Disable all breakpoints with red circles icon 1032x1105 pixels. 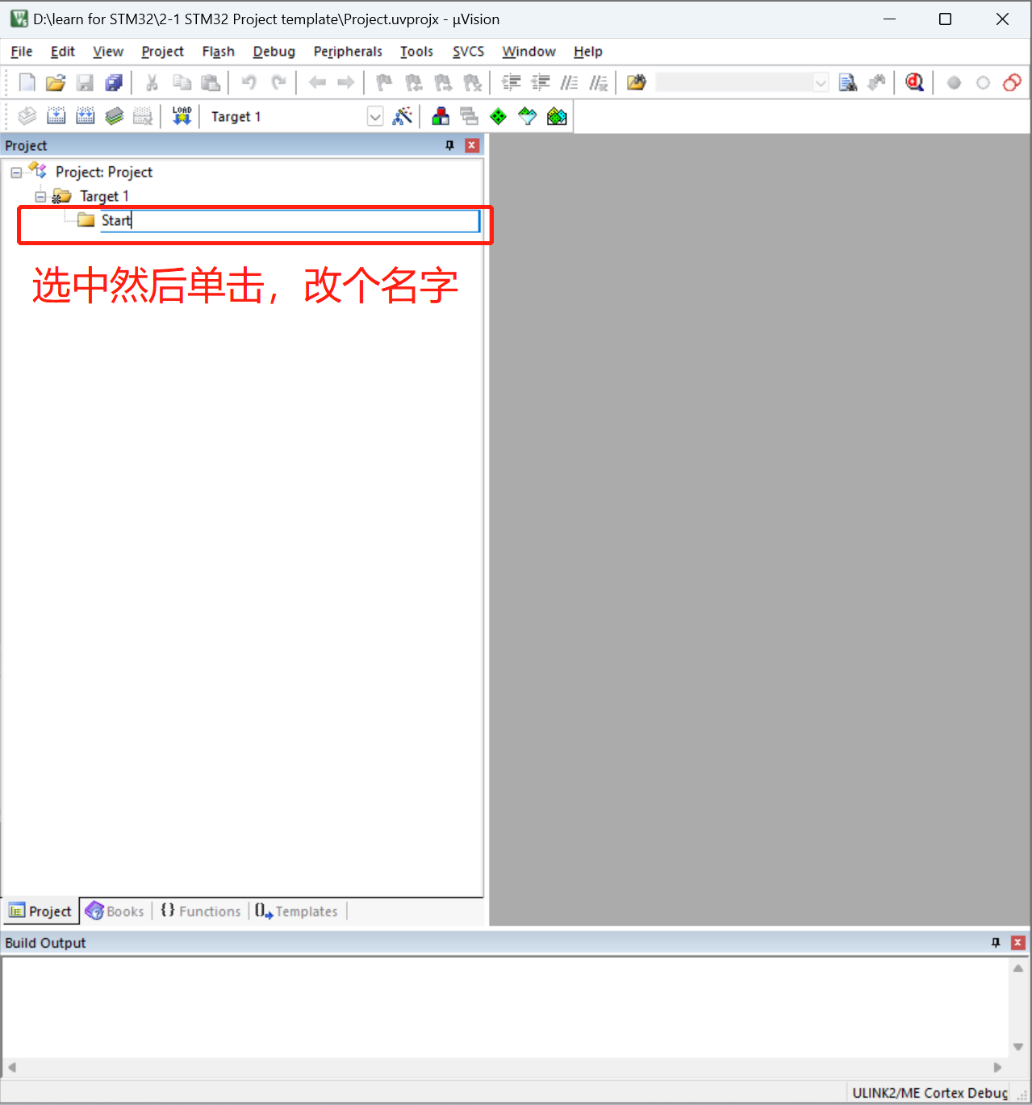pyautogui.click(x=1012, y=82)
